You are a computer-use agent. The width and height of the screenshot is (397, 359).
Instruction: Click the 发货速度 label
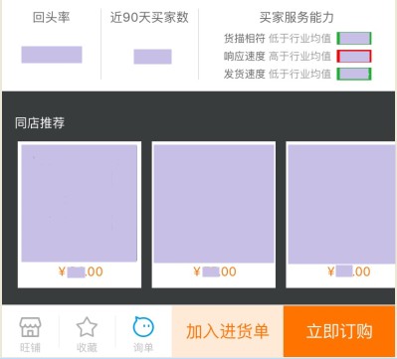pyautogui.click(x=245, y=74)
